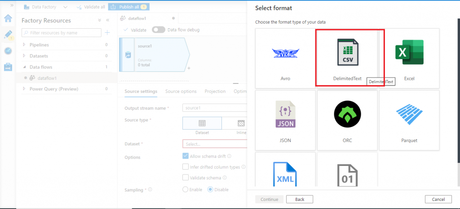
Task: Click the Select format heading
Action: pyautogui.click(x=274, y=8)
